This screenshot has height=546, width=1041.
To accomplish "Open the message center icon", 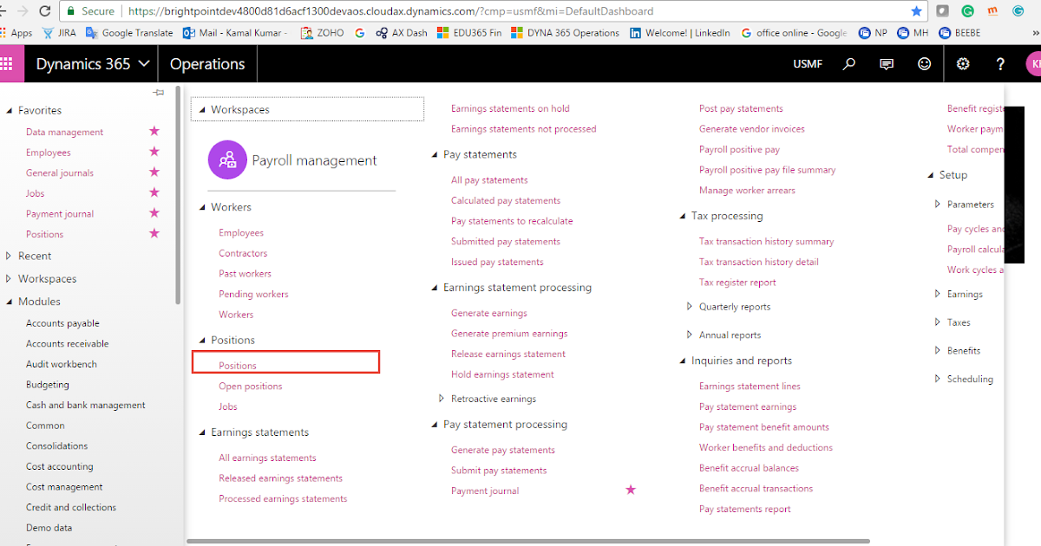I will click(887, 63).
